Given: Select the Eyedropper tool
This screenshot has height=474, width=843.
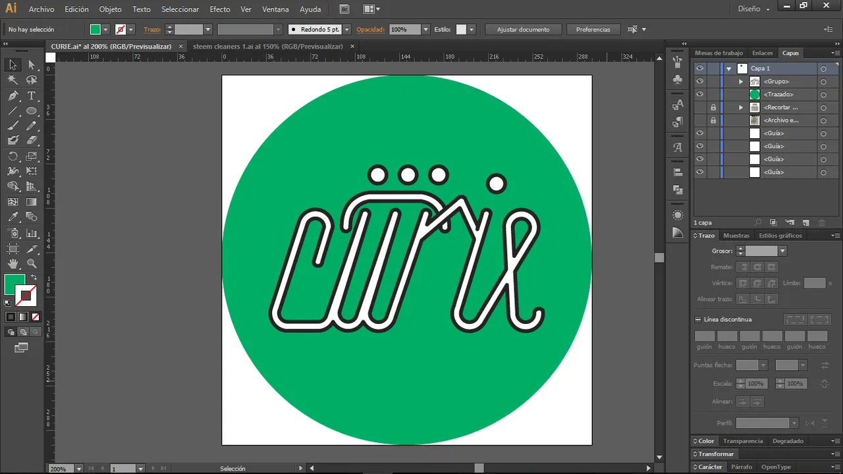Looking at the screenshot, I should pyautogui.click(x=13, y=217).
